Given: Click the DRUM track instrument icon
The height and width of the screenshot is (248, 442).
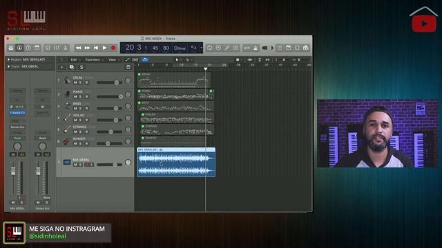Looking at the screenshot, I should pyautogui.click(x=67, y=80).
